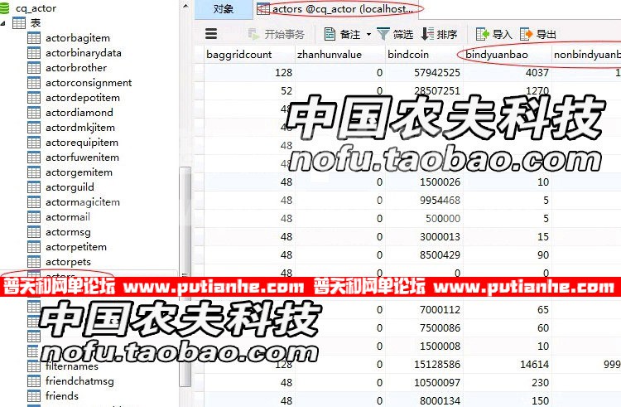This screenshot has width=621, height=407.
Task: Click the scroll-up arrow of table tree
Action: pos(185,6)
